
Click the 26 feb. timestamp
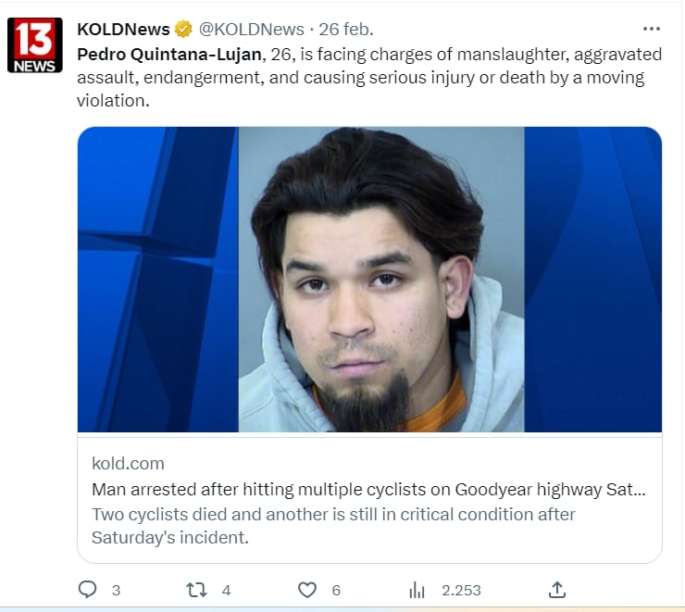pos(346,30)
